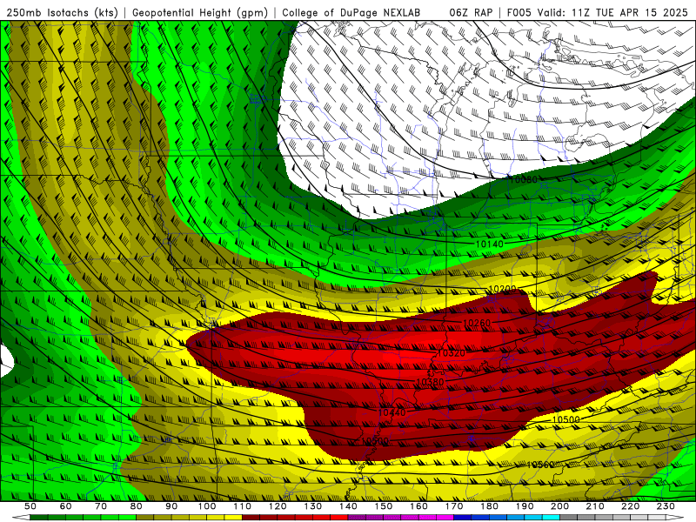Screen dimensions: 696x522
Task: Click the 110 legend label
Action: 242,506
